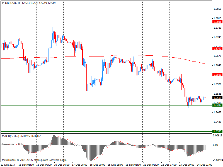This screenshot has height=167, width=223.
Task: Select the 1.5605 red price label
Action: pos(217,75)
